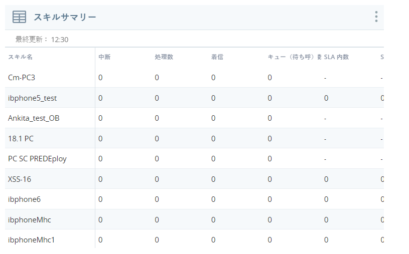The width and height of the screenshot is (409, 254).
Task: Click 着信 value for ibphoneMhc1
Action: click(x=213, y=240)
